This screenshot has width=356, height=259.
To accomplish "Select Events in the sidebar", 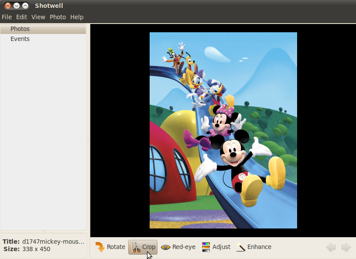I will pos(43,39).
